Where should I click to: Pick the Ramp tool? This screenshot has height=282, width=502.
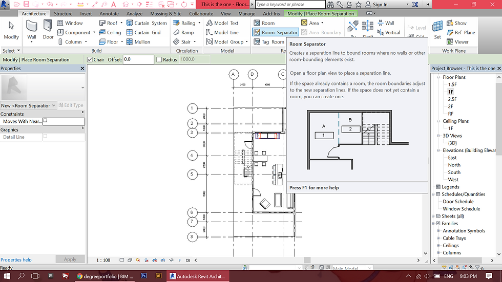[183, 32]
